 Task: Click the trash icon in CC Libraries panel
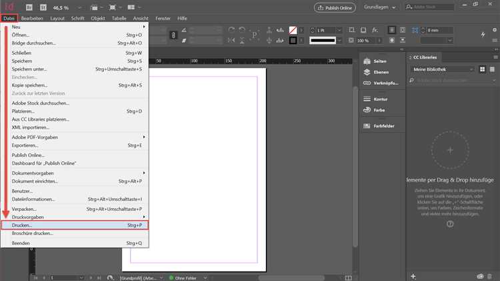pyautogui.click(x=490, y=276)
